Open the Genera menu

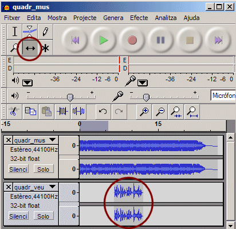click(x=113, y=18)
